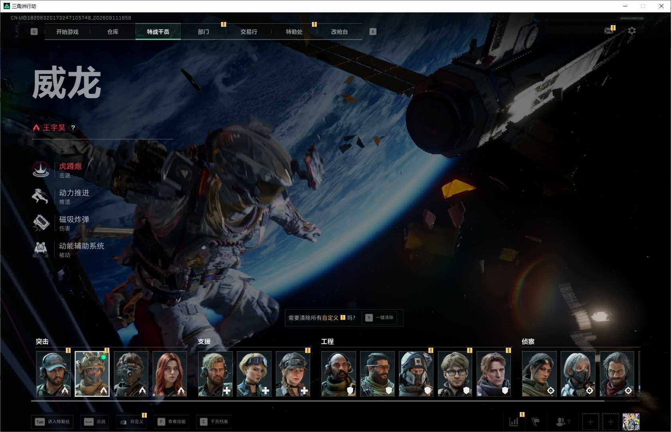671x432 pixels.
Task: Open the 自定义 customize button
Action: coord(131,422)
